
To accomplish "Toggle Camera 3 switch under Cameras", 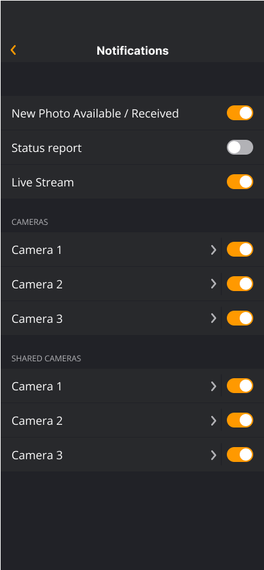I will 240,318.
